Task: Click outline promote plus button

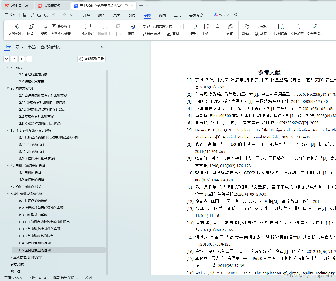Action: tap(22, 59)
